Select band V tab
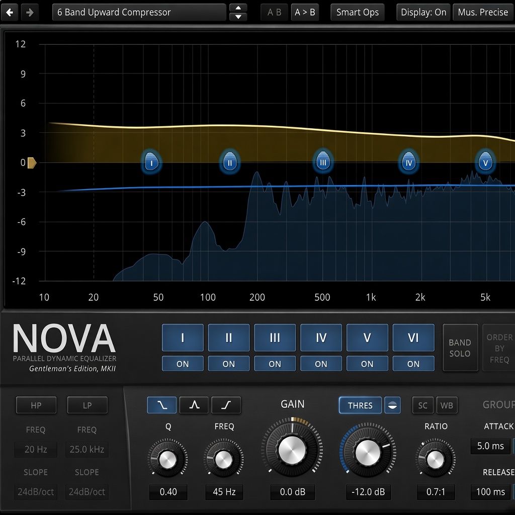The height and width of the screenshot is (515, 515). (x=367, y=337)
